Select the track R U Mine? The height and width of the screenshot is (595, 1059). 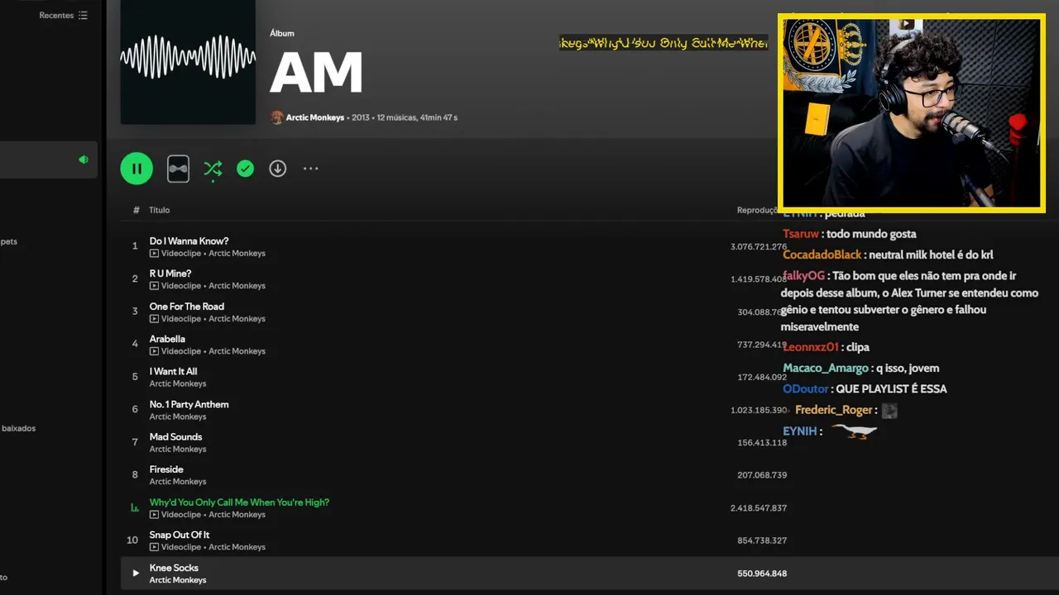click(170, 274)
